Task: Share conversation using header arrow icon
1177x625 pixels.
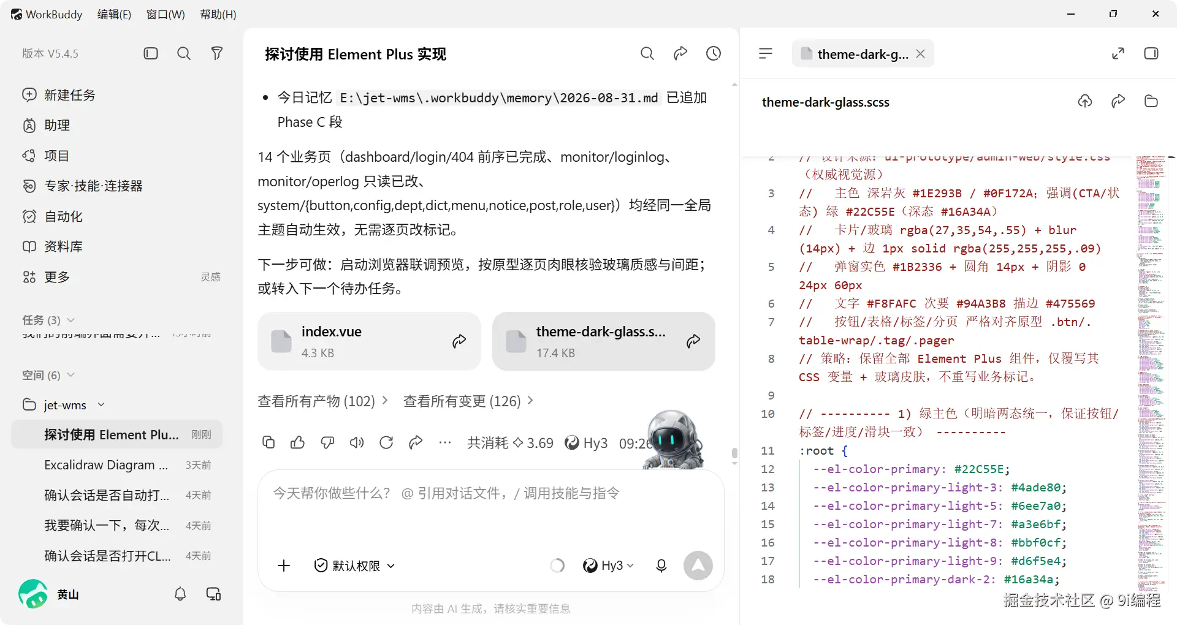Action: point(680,54)
